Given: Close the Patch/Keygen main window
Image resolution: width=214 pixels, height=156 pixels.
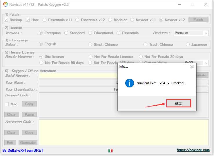Looking at the screenshot, I should tap(206, 5).
